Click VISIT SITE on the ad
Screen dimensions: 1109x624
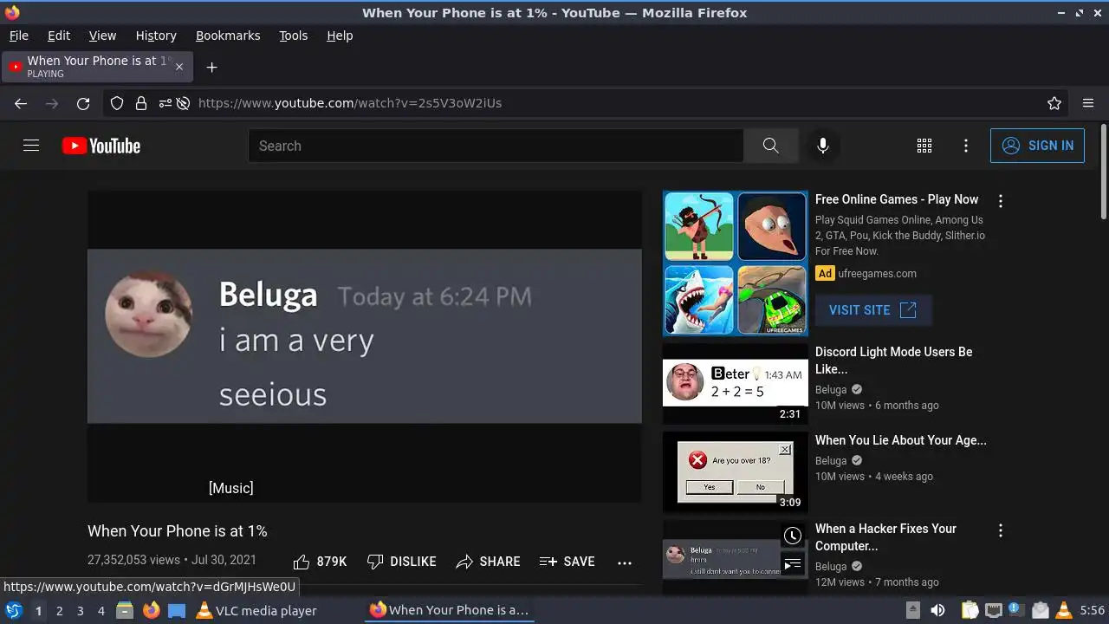click(x=872, y=310)
